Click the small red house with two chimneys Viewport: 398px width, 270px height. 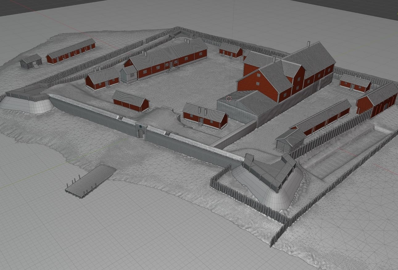205,116
